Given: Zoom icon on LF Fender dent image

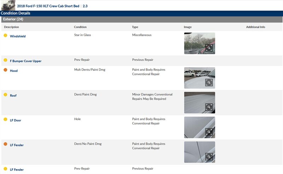Looking at the screenshot, I should [x=209, y=157].
